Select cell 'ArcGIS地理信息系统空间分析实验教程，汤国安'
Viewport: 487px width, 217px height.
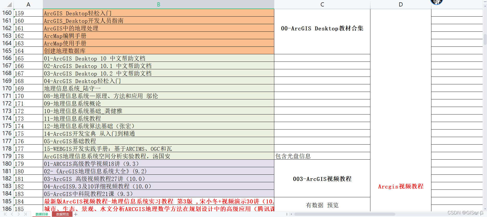(158, 156)
